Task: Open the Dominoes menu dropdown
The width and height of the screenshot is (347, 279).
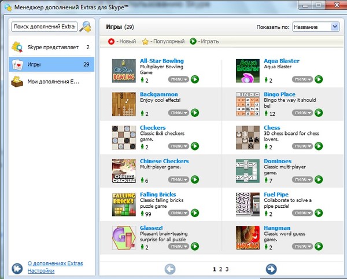Action: click(x=302, y=179)
